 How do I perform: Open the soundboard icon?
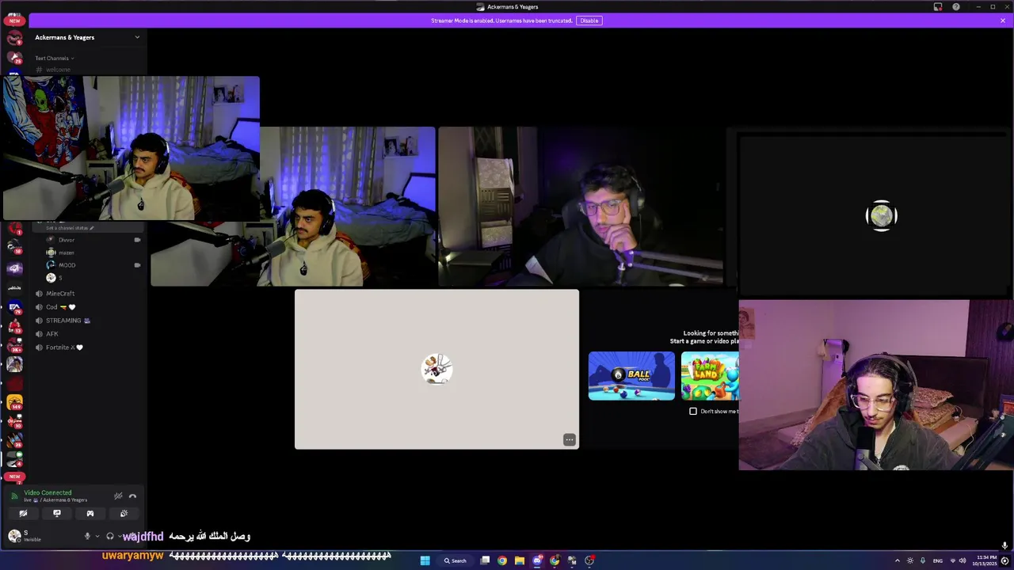(124, 514)
